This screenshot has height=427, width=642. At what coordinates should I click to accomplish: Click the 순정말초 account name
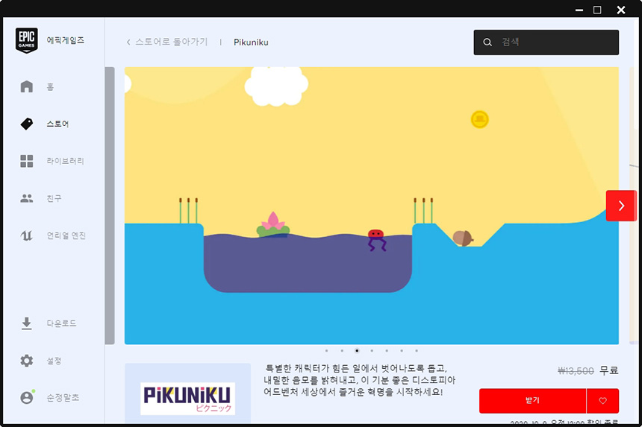pyautogui.click(x=63, y=398)
